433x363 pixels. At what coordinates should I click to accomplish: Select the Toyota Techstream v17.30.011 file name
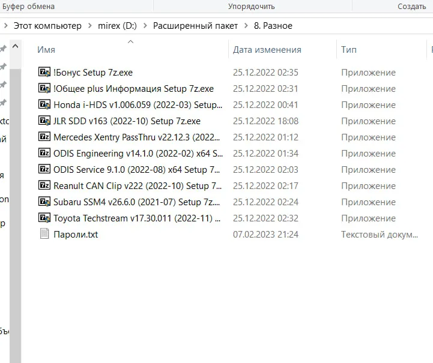point(137,218)
